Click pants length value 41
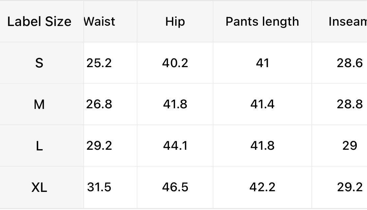367x210 pixels. 262,63
